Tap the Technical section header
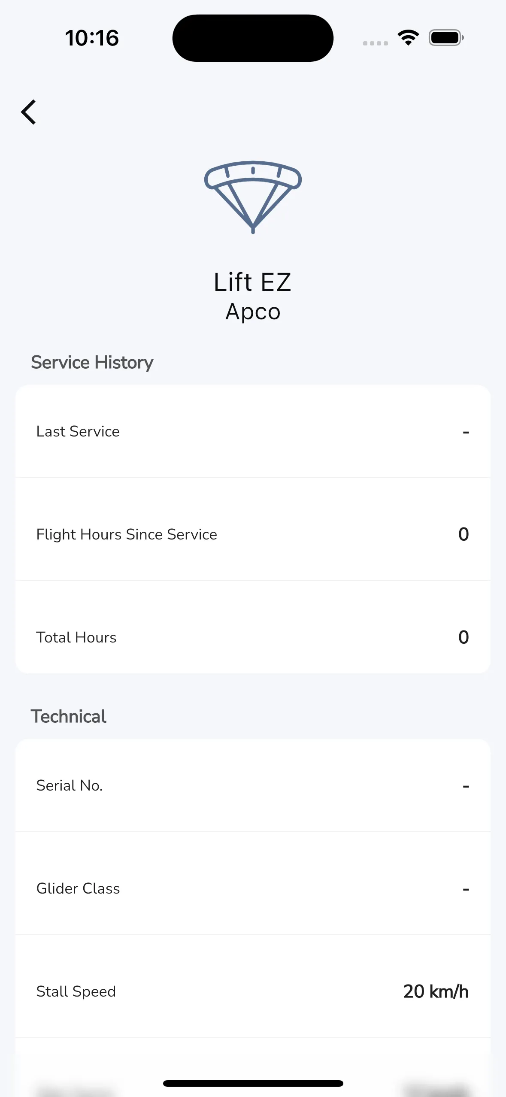Image resolution: width=506 pixels, height=1097 pixels. pyautogui.click(x=69, y=717)
